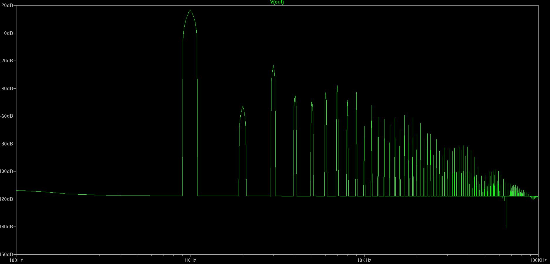Click the -20dB vertical axis label

point(7,61)
